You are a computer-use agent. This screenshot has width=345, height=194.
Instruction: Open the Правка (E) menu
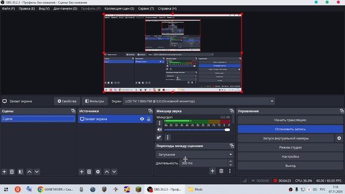click(26, 9)
